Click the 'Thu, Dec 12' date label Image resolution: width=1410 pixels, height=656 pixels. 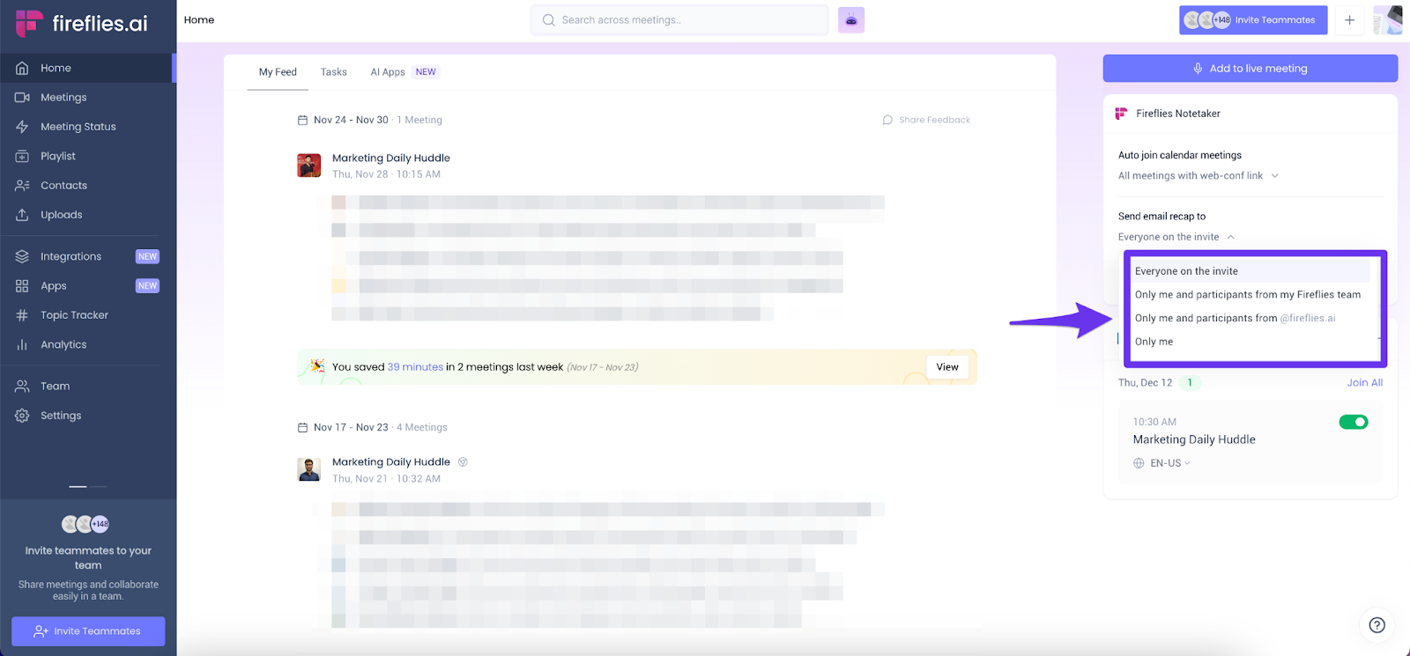click(x=1145, y=383)
